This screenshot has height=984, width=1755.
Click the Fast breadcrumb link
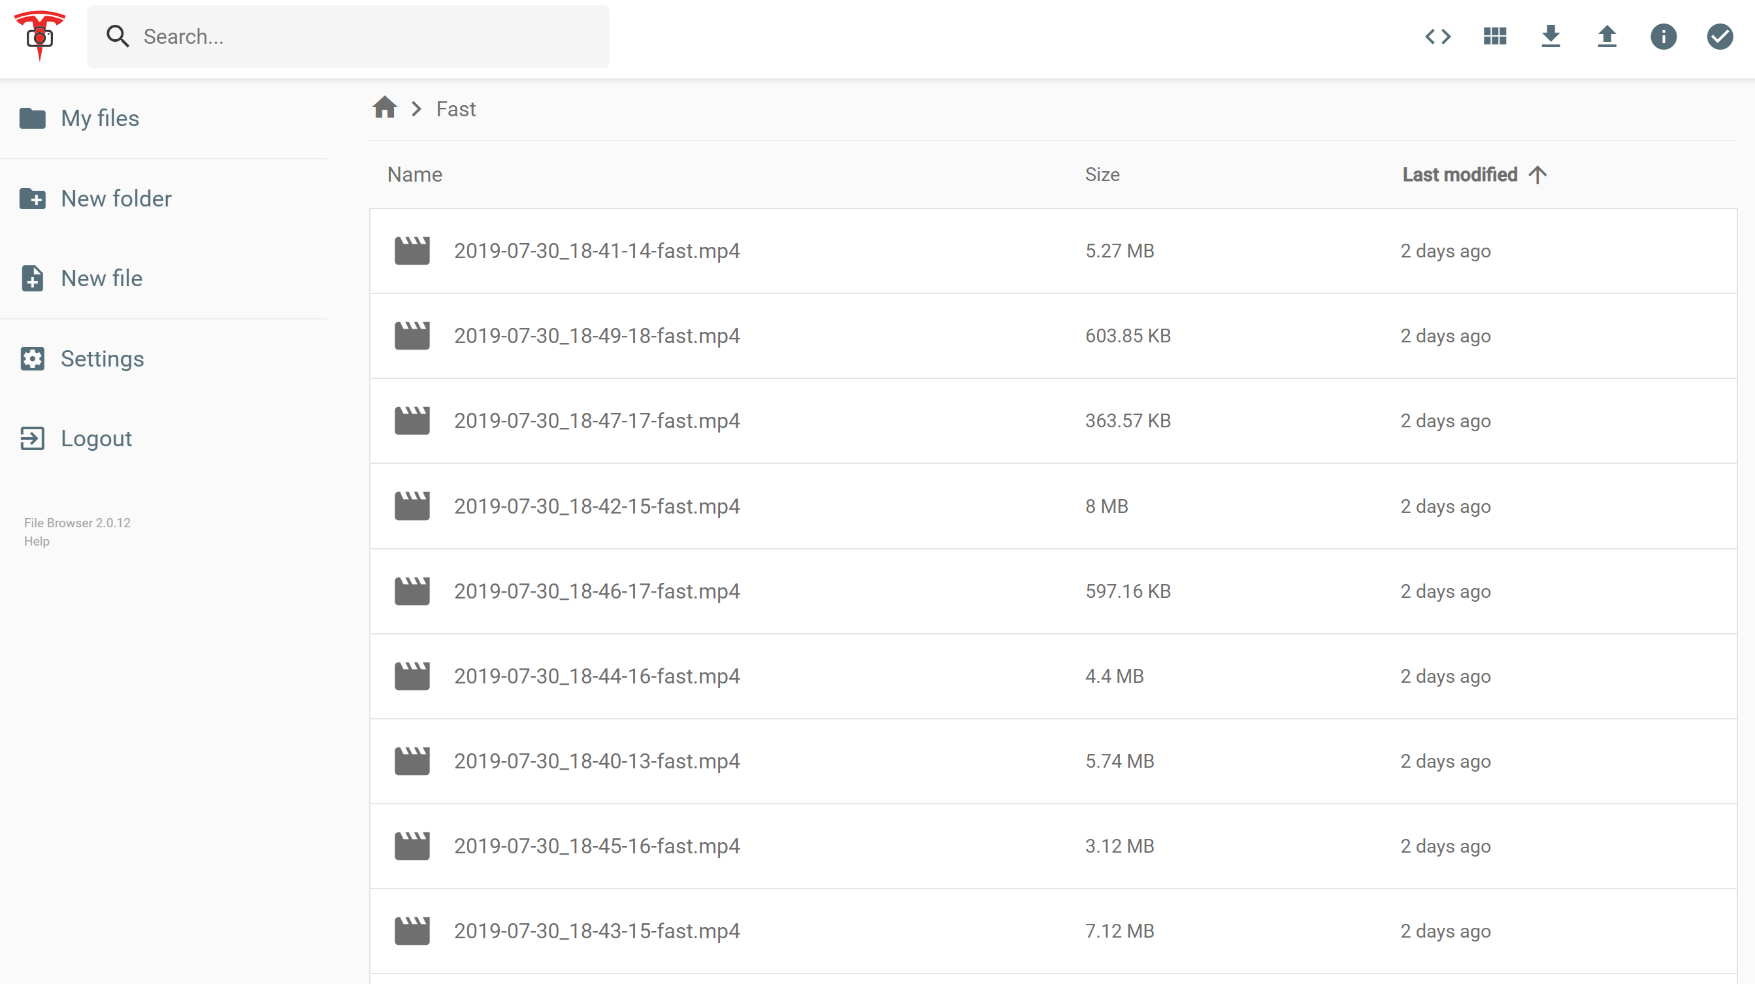[x=456, y=109]
